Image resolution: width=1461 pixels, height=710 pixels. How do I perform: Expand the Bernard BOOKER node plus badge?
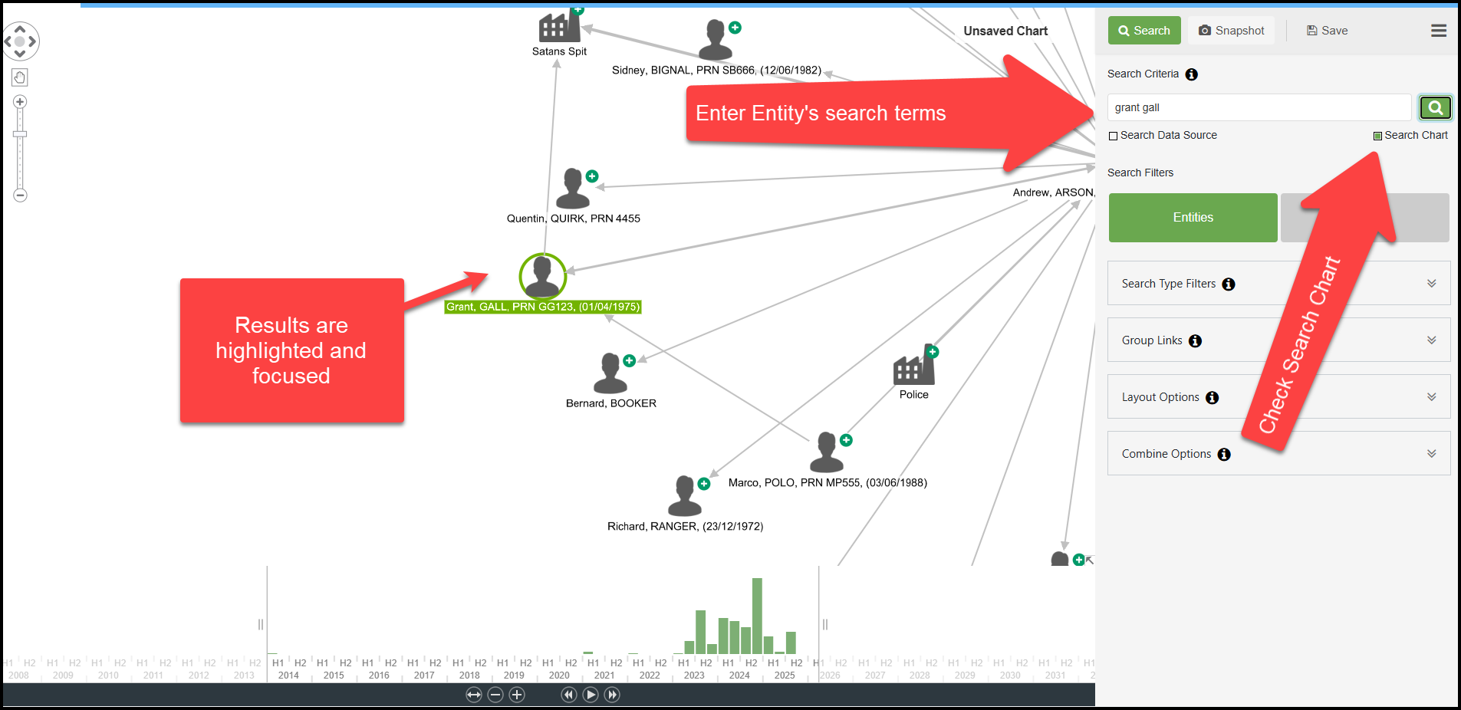tap(629, 360)
